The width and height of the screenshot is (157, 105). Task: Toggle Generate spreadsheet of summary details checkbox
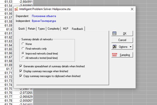point(21,66)
